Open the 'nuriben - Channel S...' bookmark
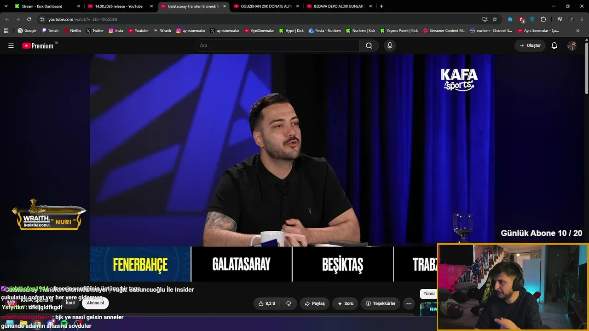 pos(491,31)
